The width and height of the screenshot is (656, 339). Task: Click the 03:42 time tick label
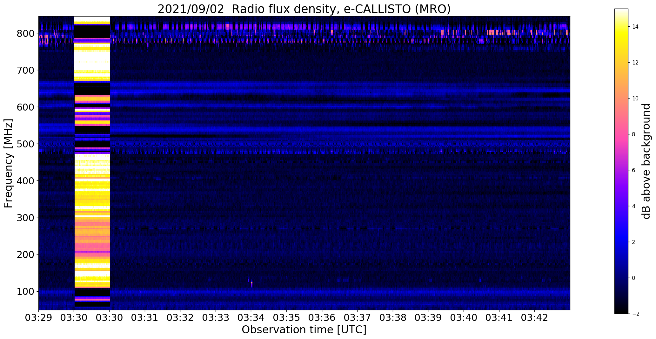(534, 318)
